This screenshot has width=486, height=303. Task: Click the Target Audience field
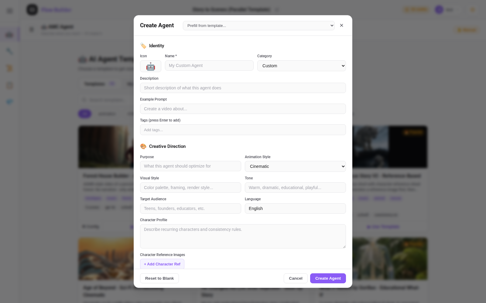[x=190, y=208]
